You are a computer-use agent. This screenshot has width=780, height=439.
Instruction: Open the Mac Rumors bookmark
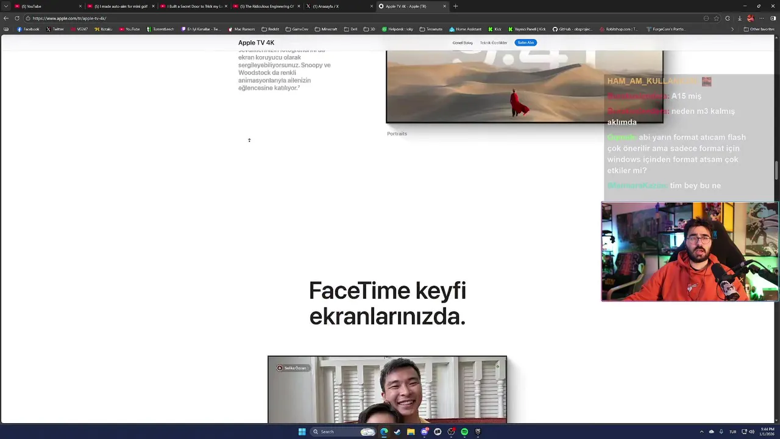tap(242, 29)
